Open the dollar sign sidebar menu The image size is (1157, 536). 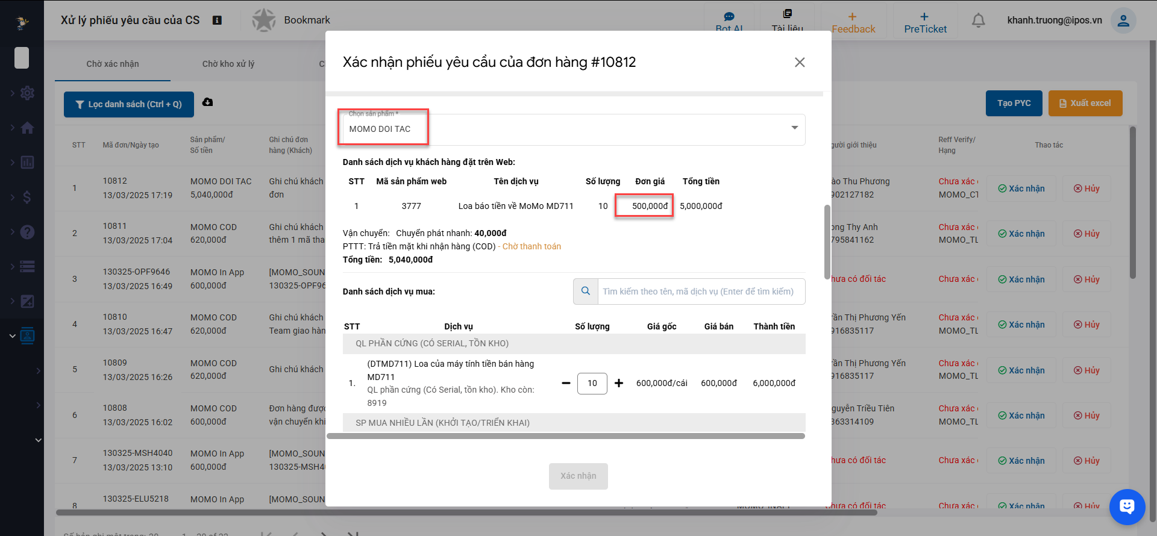[x=27, y=197]
